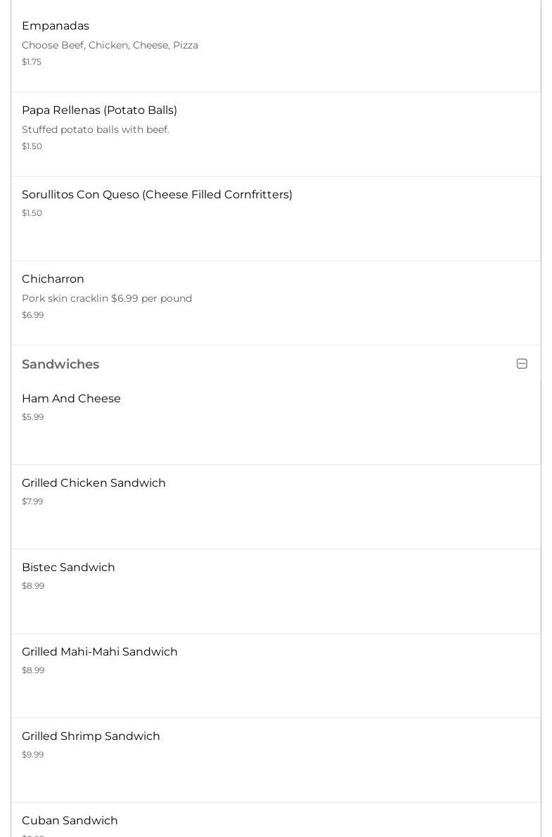Image resolution: width=552 pixels, height=837 pixels.
Task: Click the Sandwiches category heading
Action: point(60,364)
